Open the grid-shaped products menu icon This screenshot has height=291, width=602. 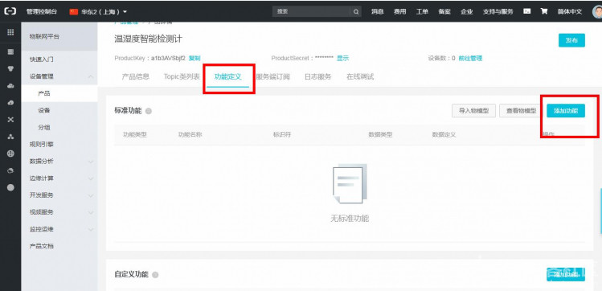pos(10,33)
